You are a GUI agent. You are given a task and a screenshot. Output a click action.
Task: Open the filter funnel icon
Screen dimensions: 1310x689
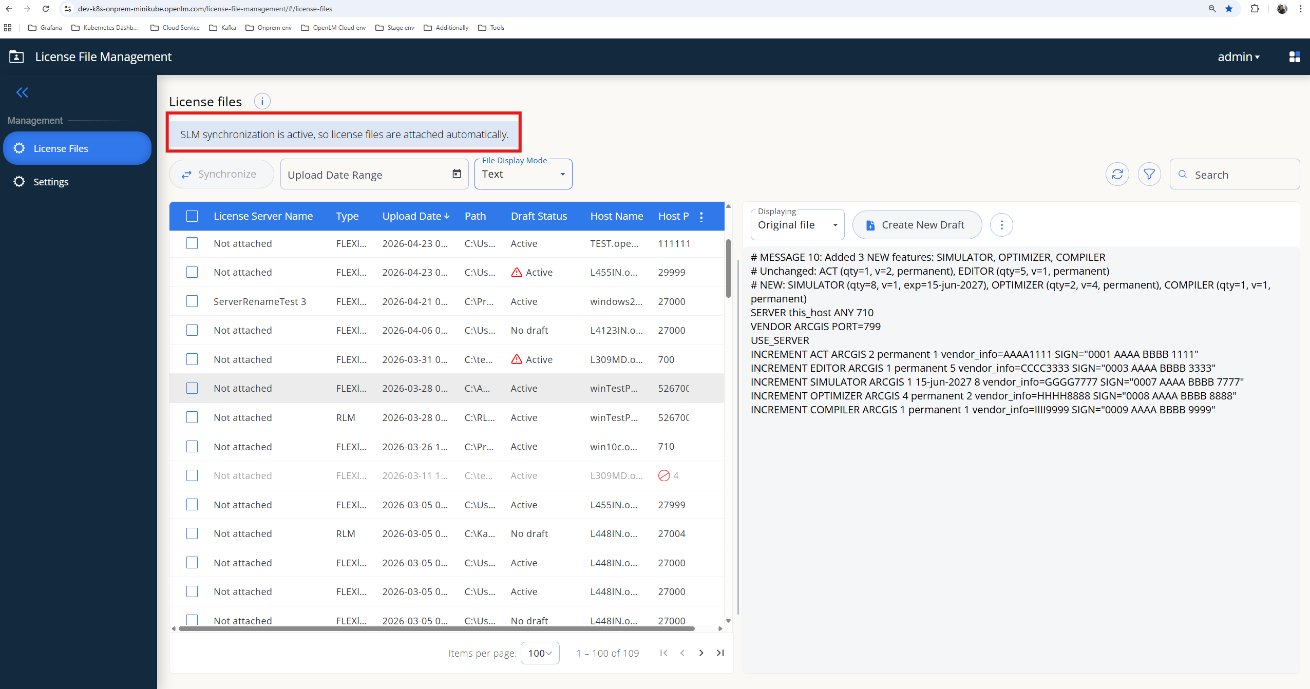pyautogui.click(x=1149, y=175)
